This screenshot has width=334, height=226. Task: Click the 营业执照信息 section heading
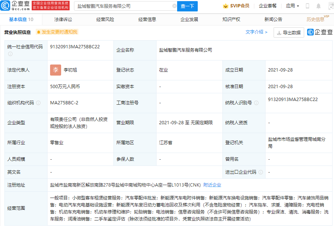click(17, 32)
